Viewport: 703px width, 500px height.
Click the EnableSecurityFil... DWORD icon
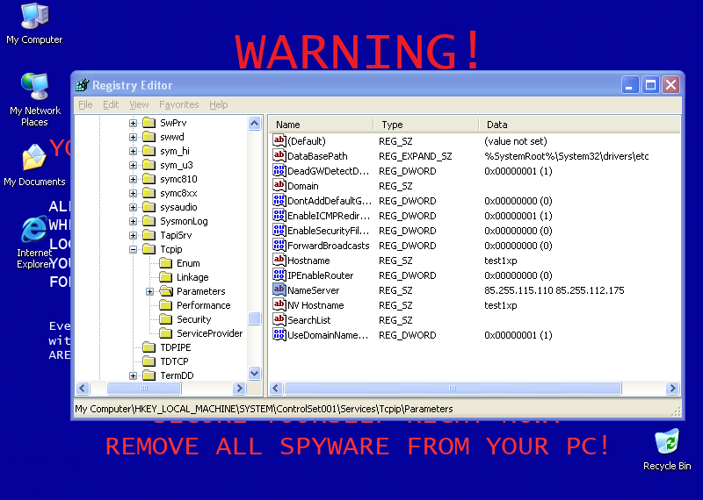pyautogui.click(x=279, y=230)
